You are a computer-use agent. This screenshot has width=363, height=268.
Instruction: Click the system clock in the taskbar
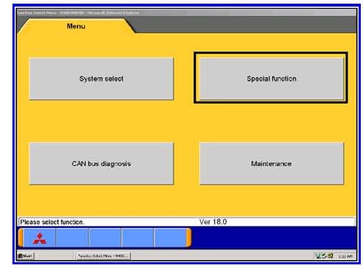(345, 256)
